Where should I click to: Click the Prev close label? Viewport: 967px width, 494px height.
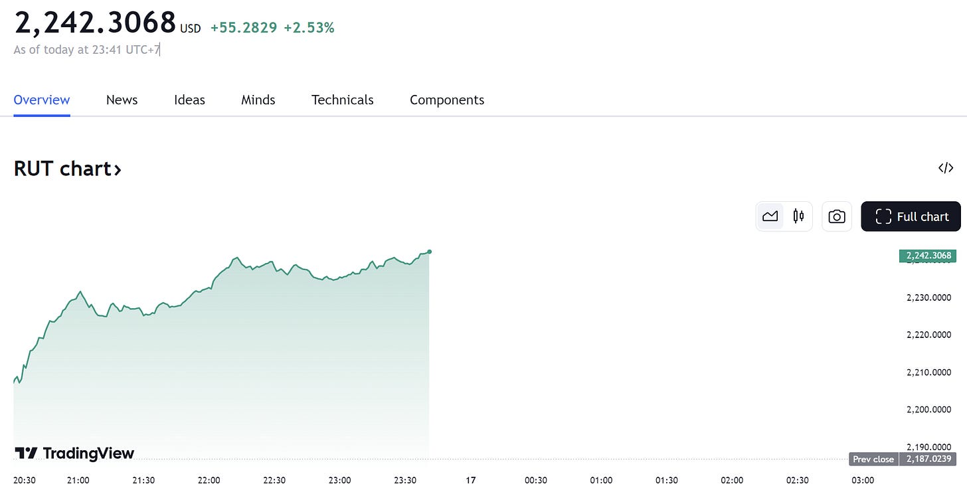pos(873,459)
